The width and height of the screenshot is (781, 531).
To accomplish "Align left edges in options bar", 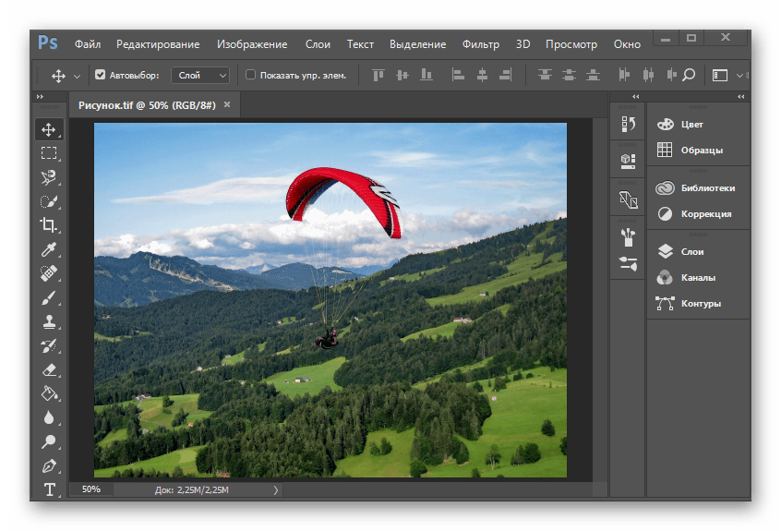I will [458, 75].
